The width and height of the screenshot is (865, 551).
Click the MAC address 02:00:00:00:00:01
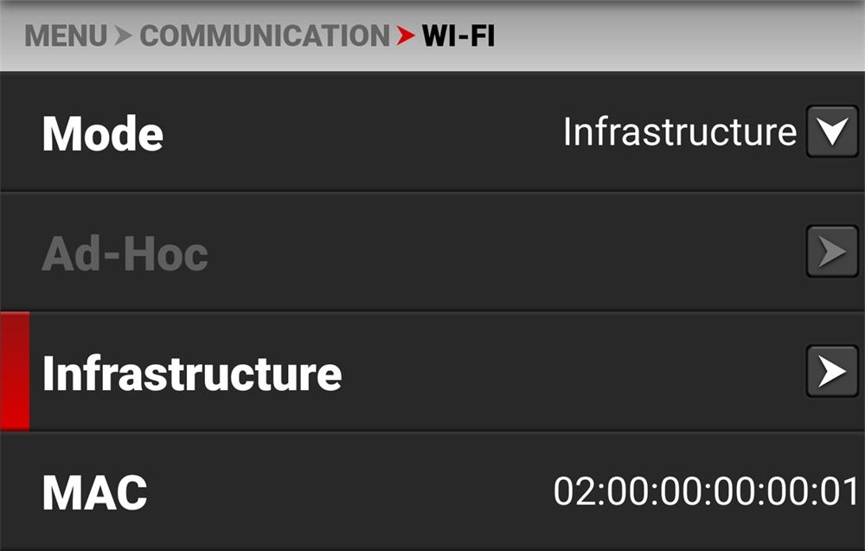706,491
